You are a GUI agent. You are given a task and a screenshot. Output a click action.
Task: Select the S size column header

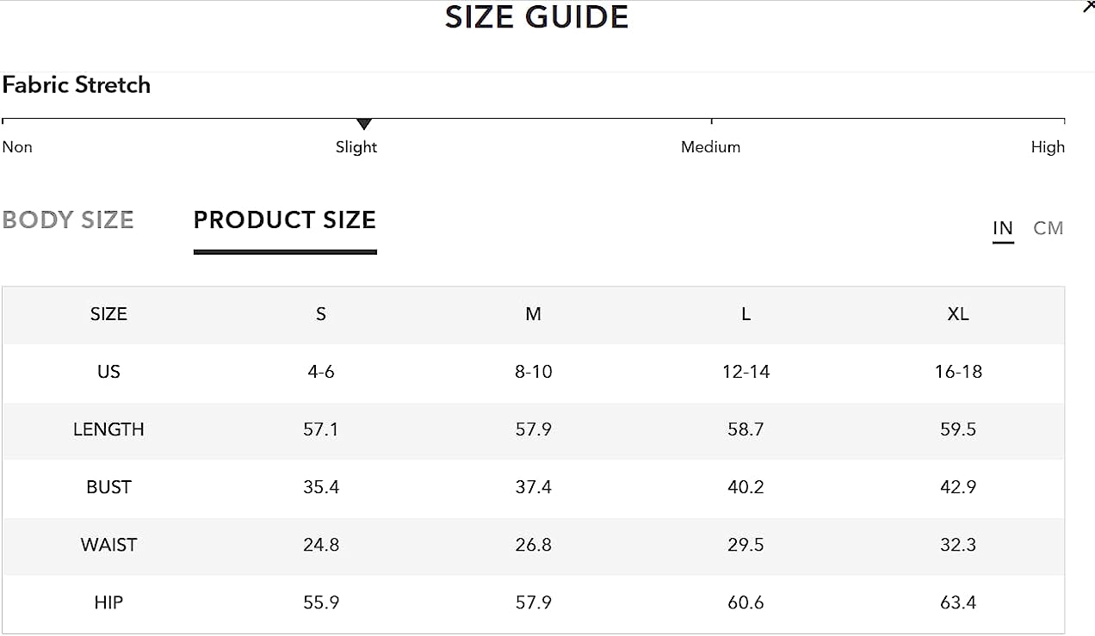pos(321,314)
